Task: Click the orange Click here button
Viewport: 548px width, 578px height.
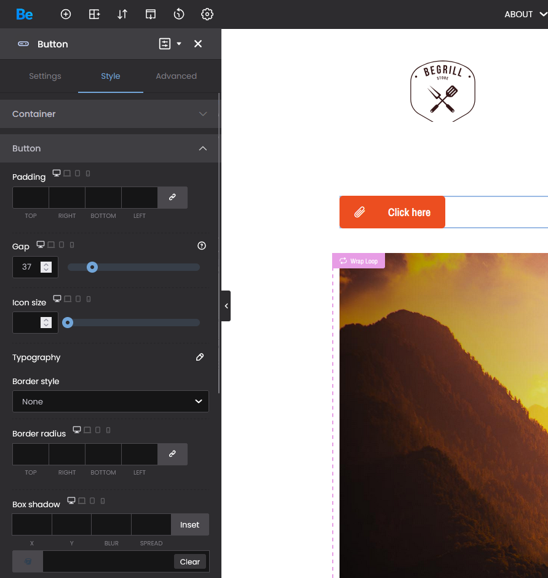Action: click(x=392, y=212)
